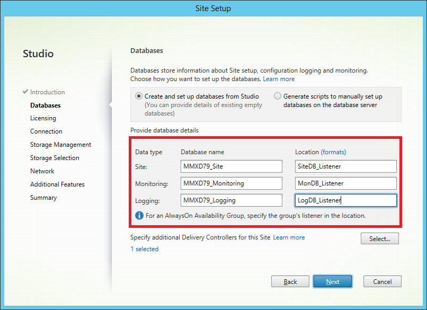Screen dimensions: 427x310
Task: Click the Monitoring location field MonDB_Listener
Action: click(x=345, y=183)
